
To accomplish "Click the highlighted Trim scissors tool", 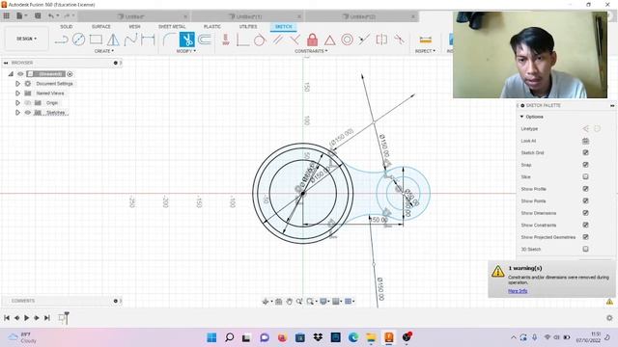I will point(186,40).
